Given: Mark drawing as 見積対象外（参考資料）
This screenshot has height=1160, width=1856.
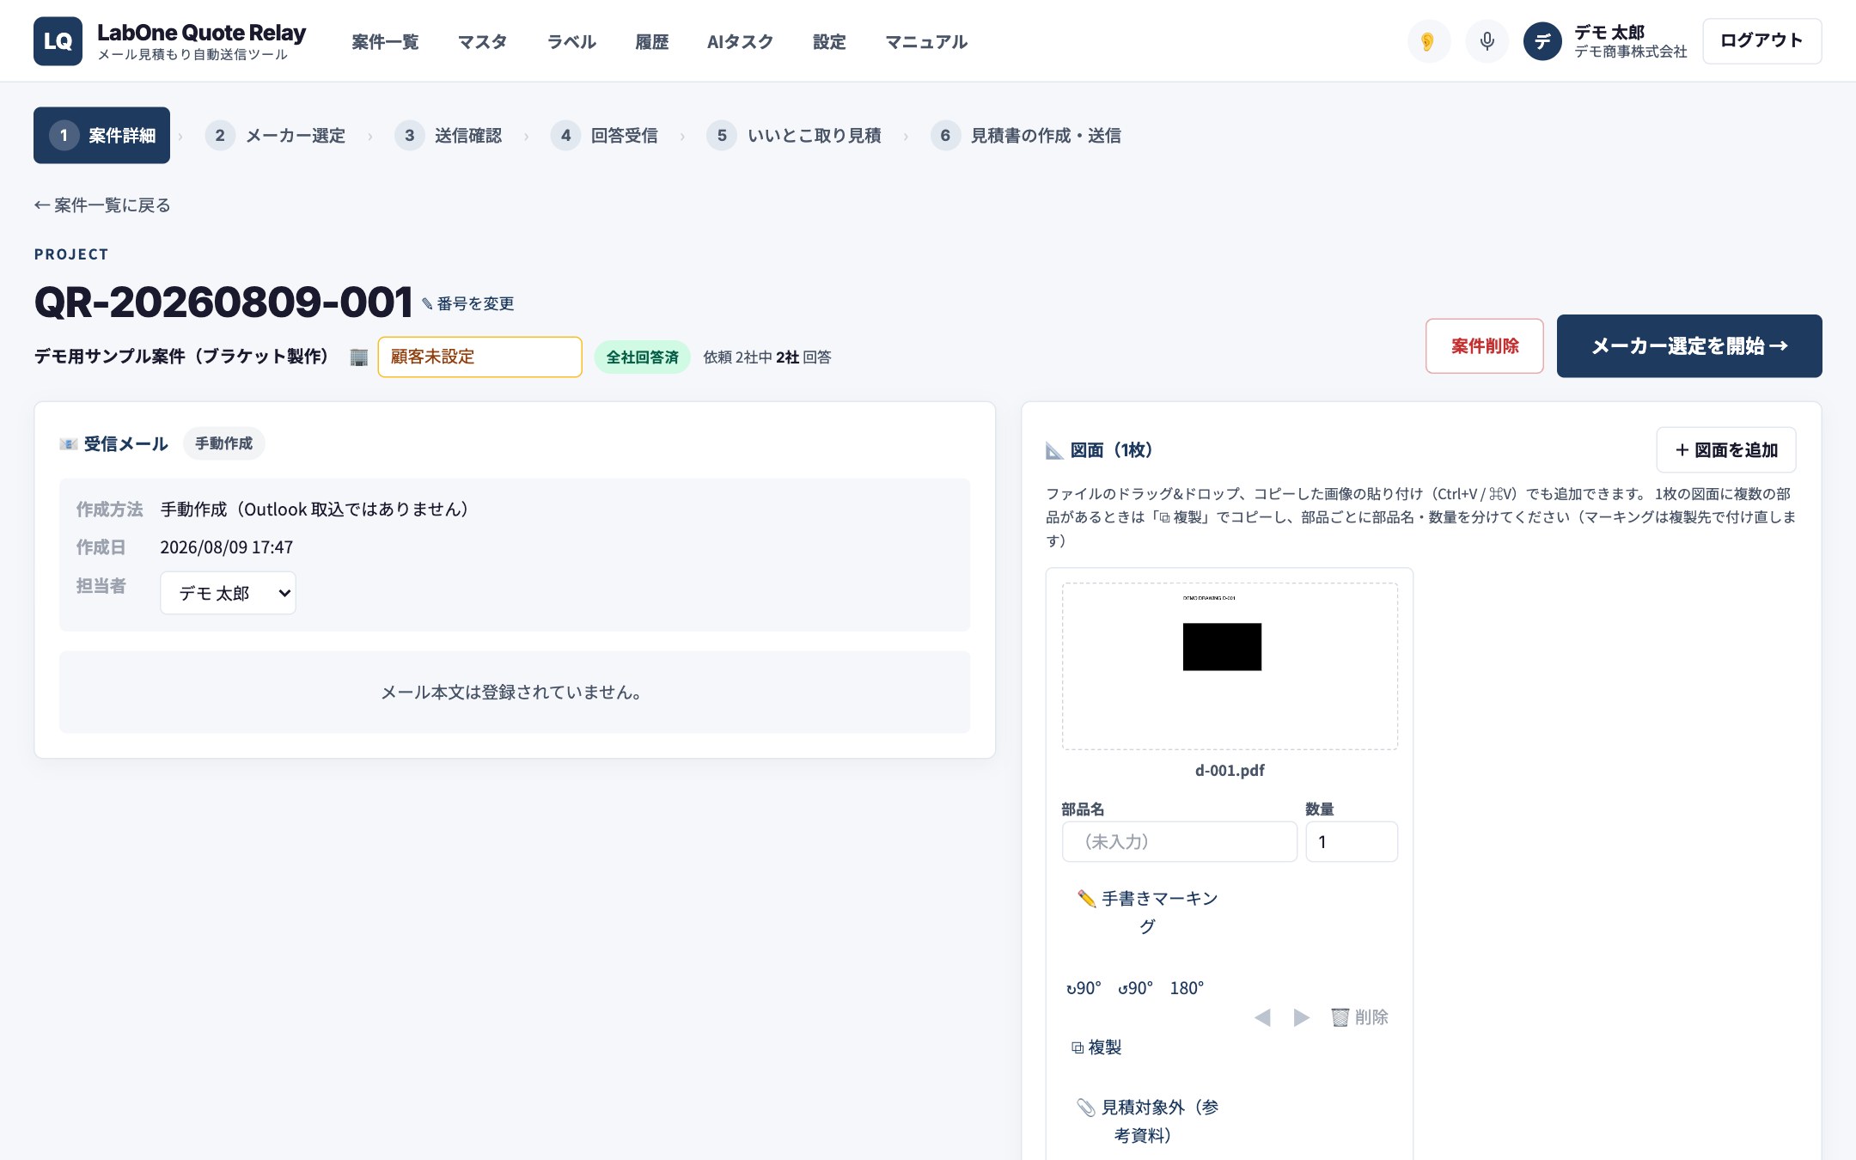Looking at the screenshot, I should (1148, 1121).
